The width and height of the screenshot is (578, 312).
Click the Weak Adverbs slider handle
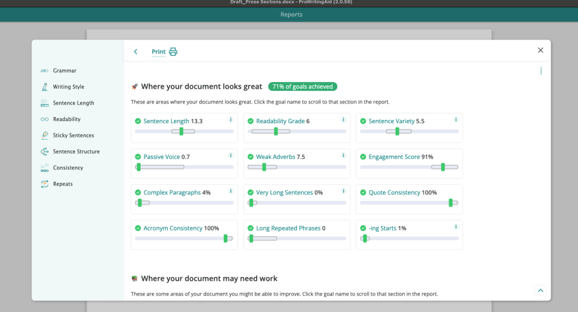point(264,167)
